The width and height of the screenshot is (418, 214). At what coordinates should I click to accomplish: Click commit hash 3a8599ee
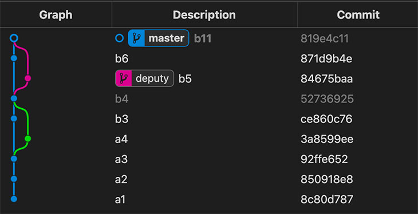327,139
